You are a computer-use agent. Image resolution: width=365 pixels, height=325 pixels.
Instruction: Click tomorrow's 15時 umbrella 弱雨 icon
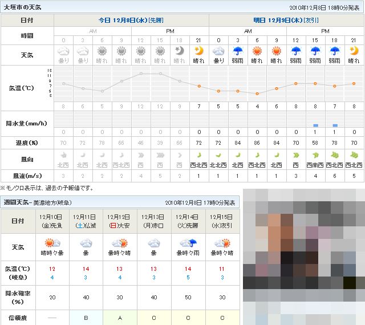pos(315,51)
